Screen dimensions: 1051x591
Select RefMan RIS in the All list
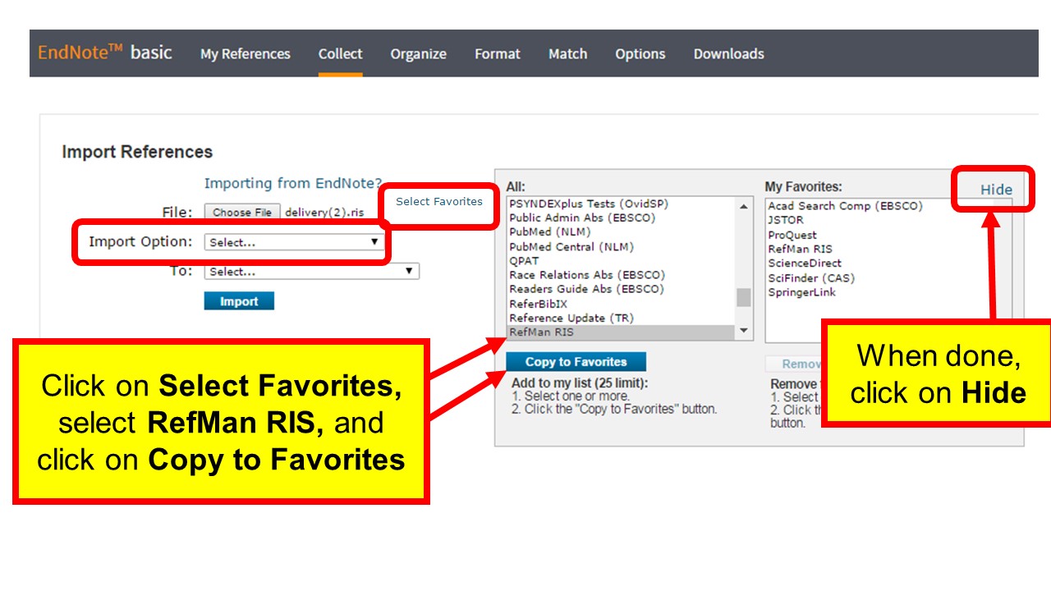point(622,332)
